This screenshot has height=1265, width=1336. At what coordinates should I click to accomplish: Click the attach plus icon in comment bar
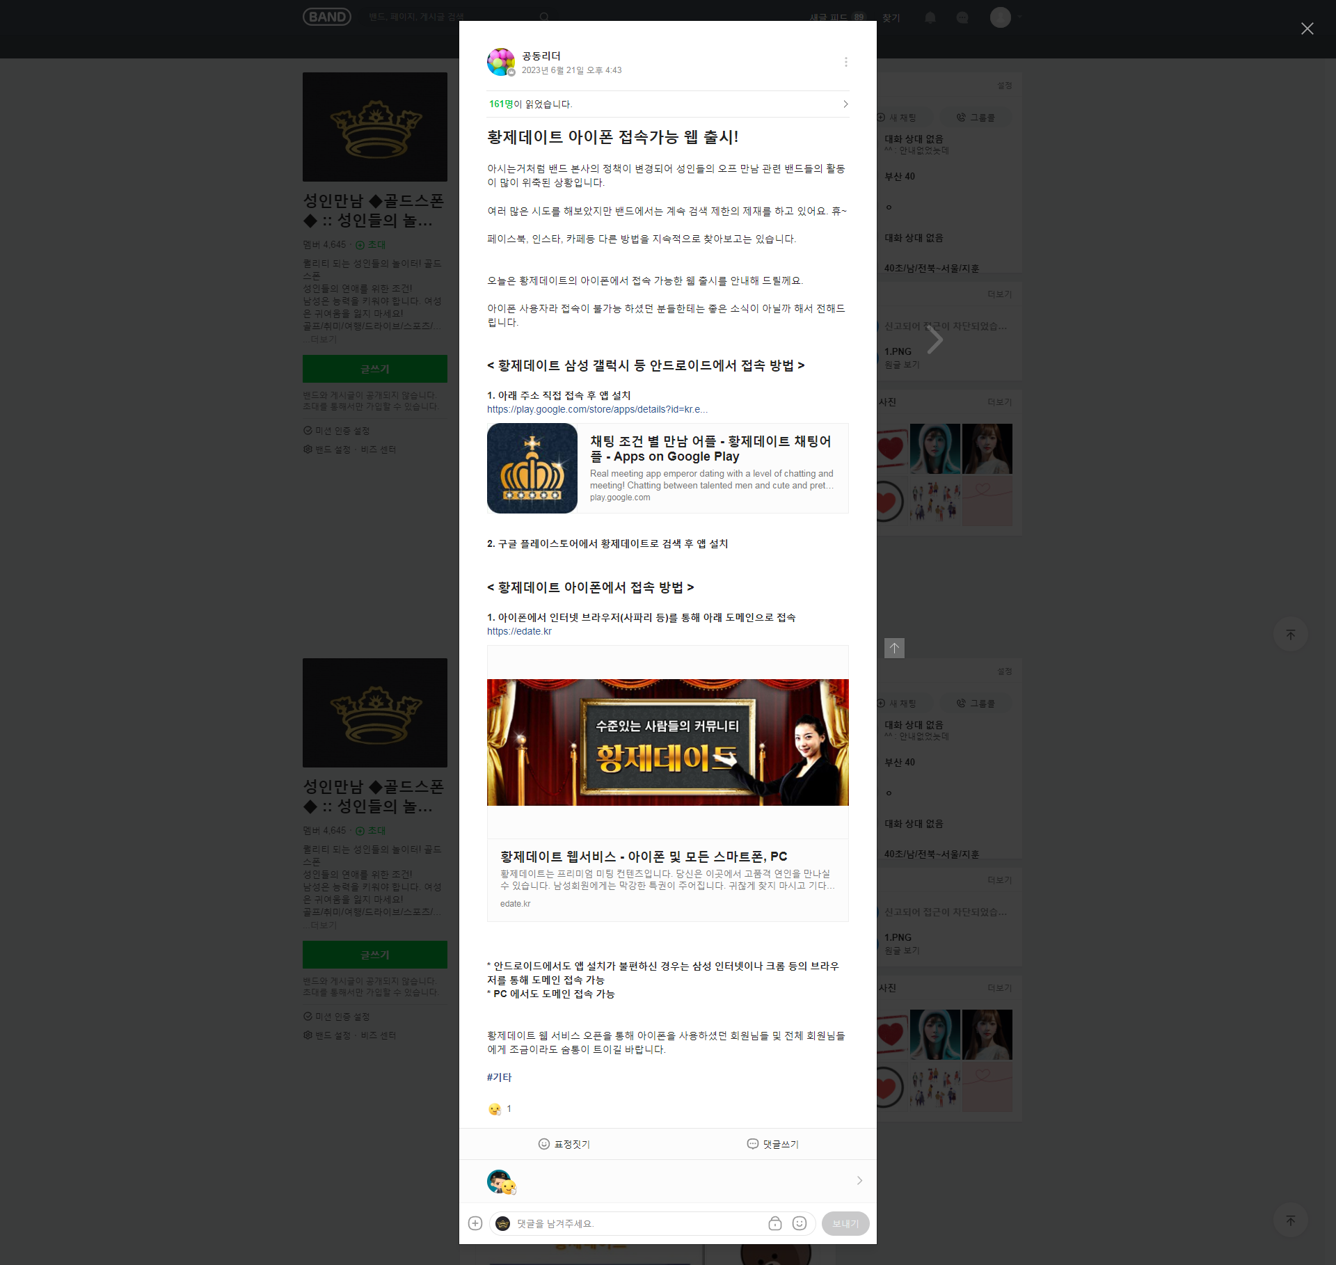tap(475, 1223)
